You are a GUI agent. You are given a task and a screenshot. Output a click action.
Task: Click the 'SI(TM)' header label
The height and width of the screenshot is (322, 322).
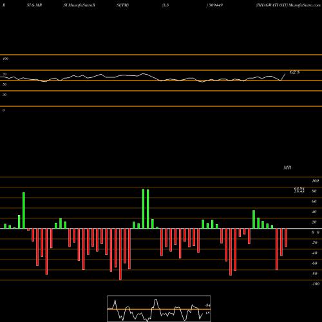tap(122, 5)
